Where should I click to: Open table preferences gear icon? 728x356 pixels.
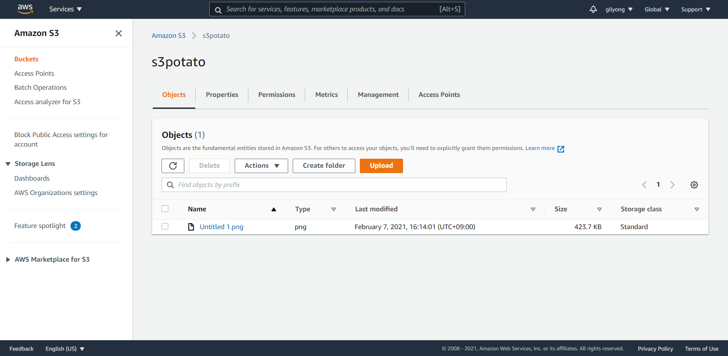[x=694, y=185]
